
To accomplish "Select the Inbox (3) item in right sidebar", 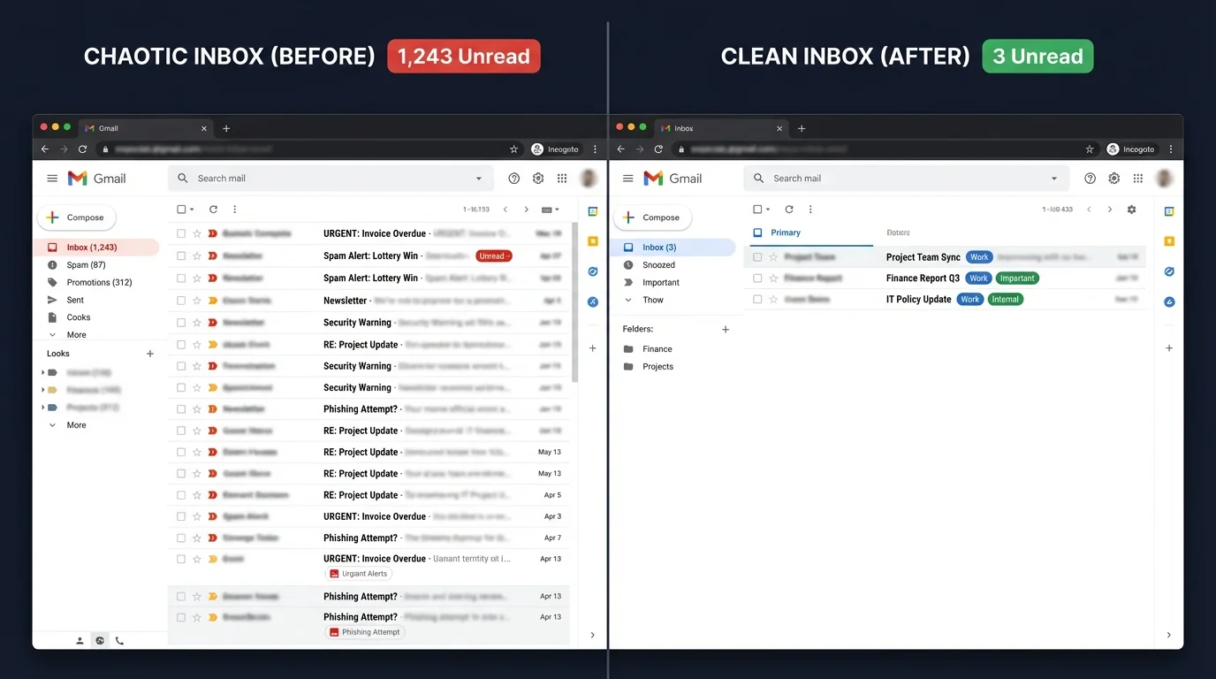I will [x=658, y=248].
